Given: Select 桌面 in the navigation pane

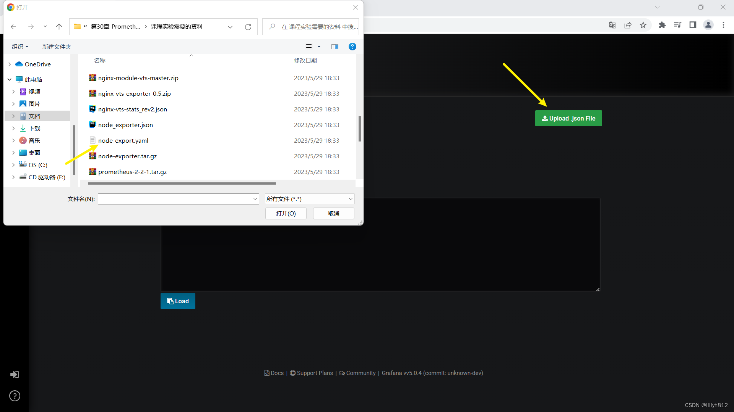Looking at the screenshot, I should pyautogui.click(x=34, y=153).
